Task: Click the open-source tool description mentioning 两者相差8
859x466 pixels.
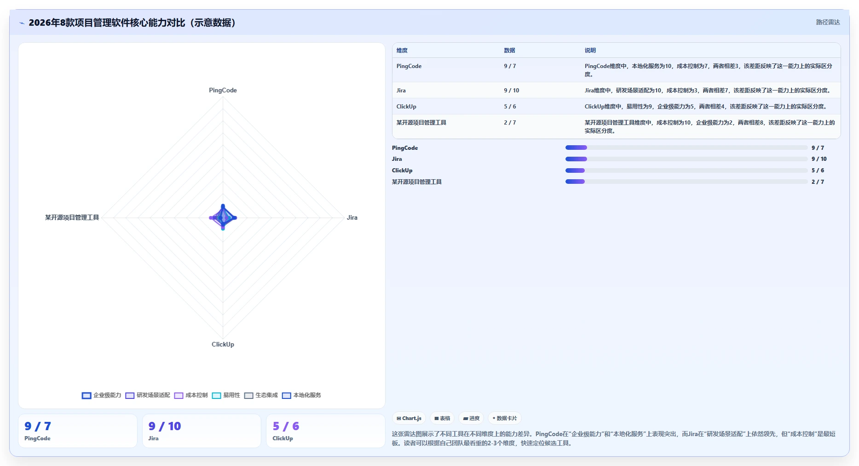Action: pyautogui.click(x=709, y=127)
